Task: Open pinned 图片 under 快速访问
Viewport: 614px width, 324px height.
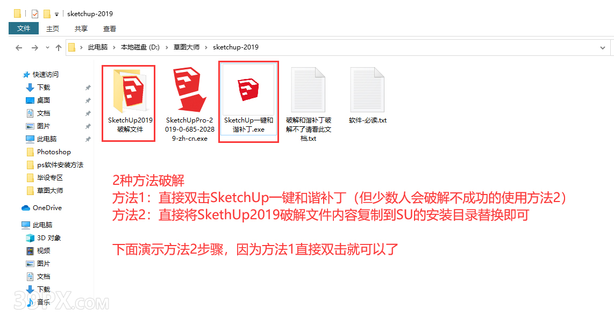Action: (38, 126)
